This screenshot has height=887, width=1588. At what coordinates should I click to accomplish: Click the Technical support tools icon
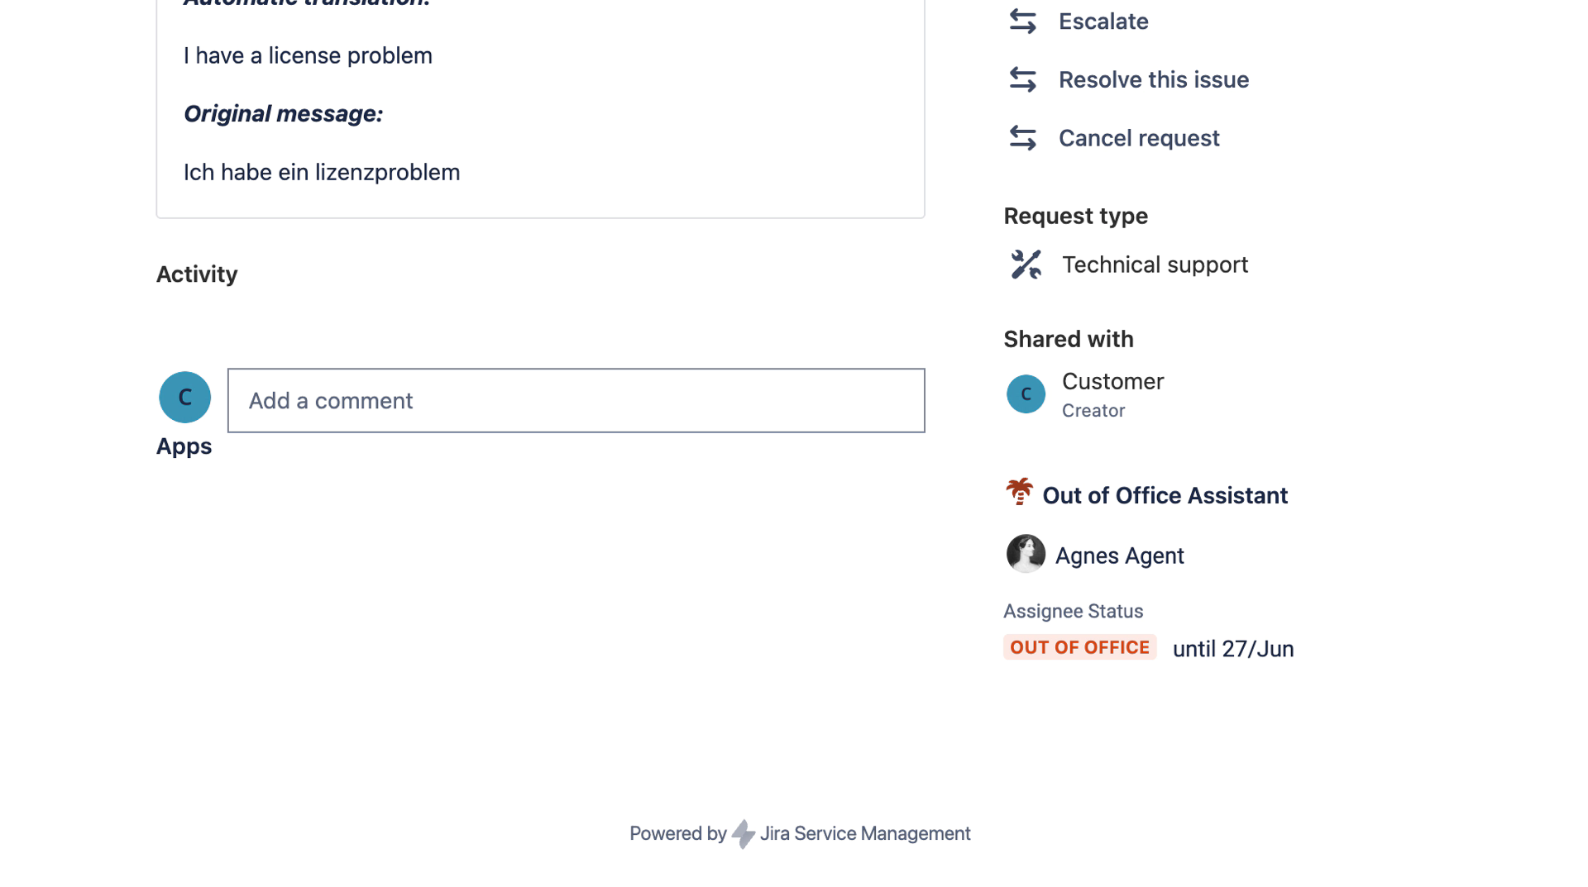[x=1026, y=265]
